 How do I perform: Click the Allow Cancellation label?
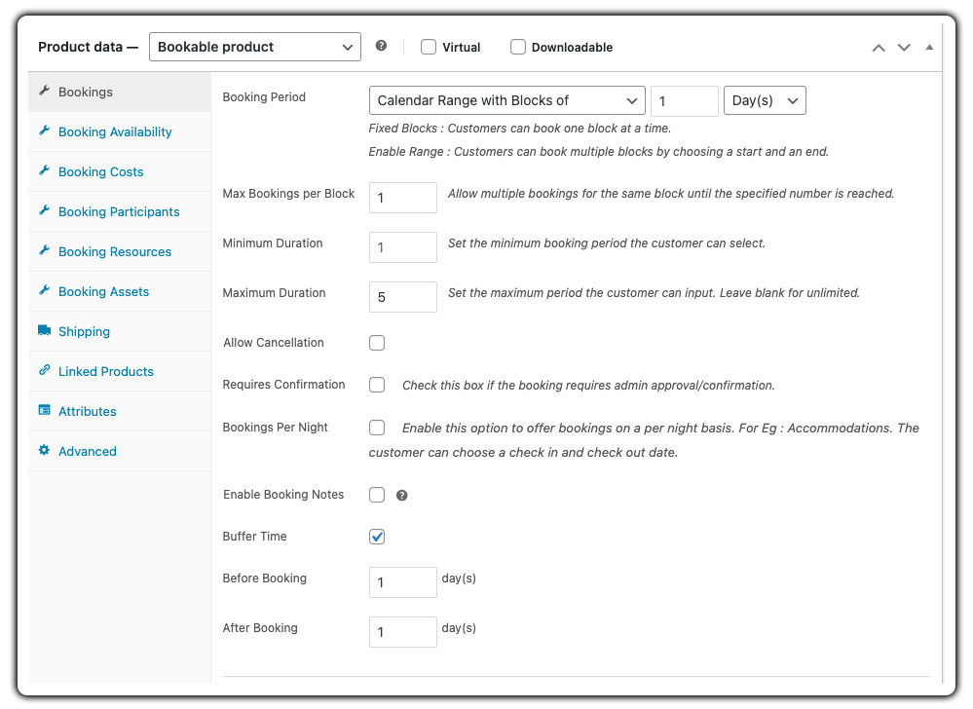(x=274, y=343)
